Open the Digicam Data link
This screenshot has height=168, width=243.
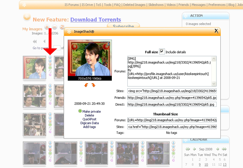click(x=90, y=123)
